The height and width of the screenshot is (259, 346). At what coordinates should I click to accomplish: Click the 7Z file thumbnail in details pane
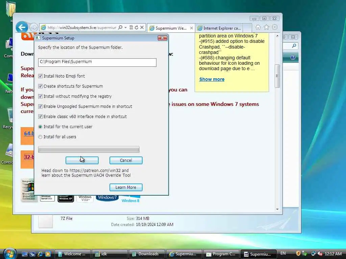click(46, 221)
